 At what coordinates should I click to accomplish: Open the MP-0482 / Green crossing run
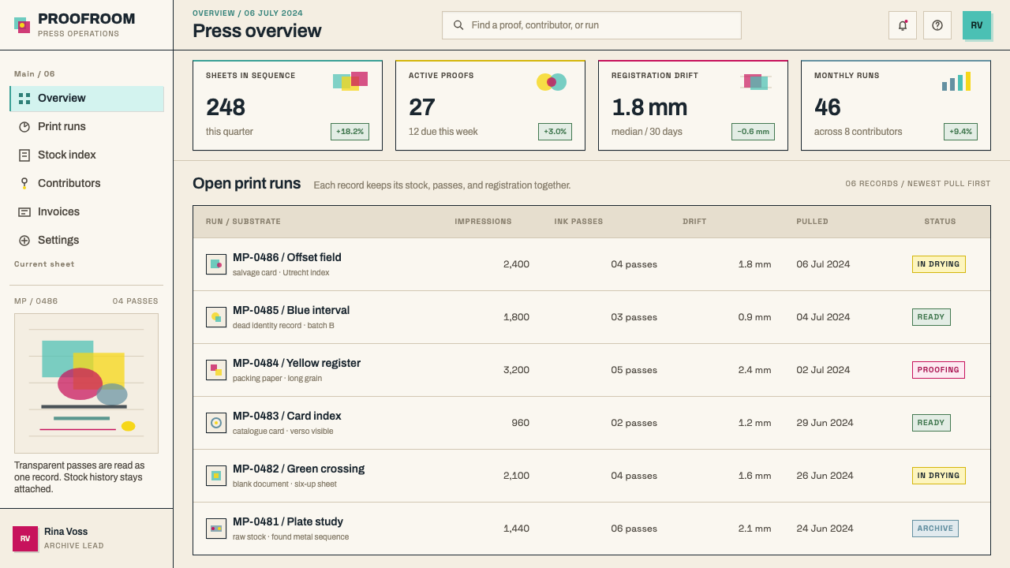tap(592, 476)
